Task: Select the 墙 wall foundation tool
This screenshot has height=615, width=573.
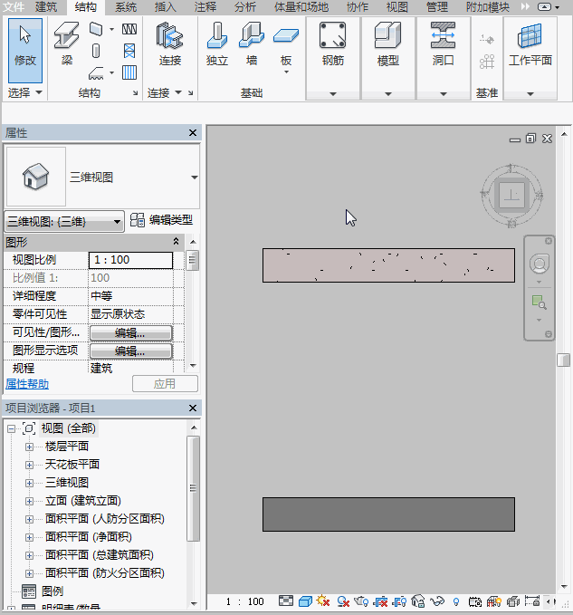Action: point(252,43)
